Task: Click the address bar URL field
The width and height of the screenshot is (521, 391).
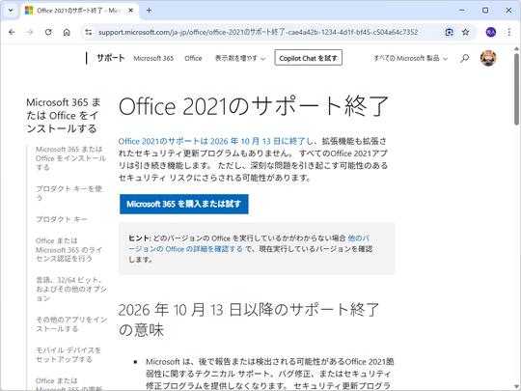Action: pos(258,32)
